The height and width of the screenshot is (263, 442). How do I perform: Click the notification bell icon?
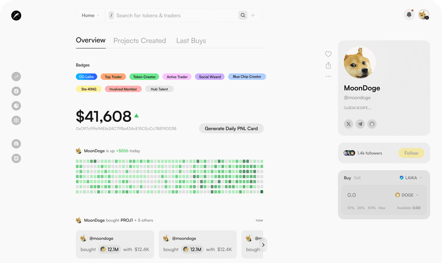(409, 15)
